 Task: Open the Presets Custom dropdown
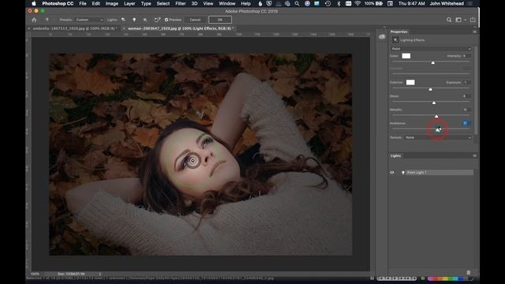click(x=89, y=20)
